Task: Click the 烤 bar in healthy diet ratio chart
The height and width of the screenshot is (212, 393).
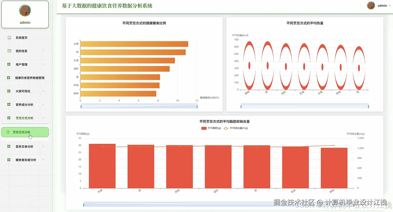Action: (x=133, y=52)
